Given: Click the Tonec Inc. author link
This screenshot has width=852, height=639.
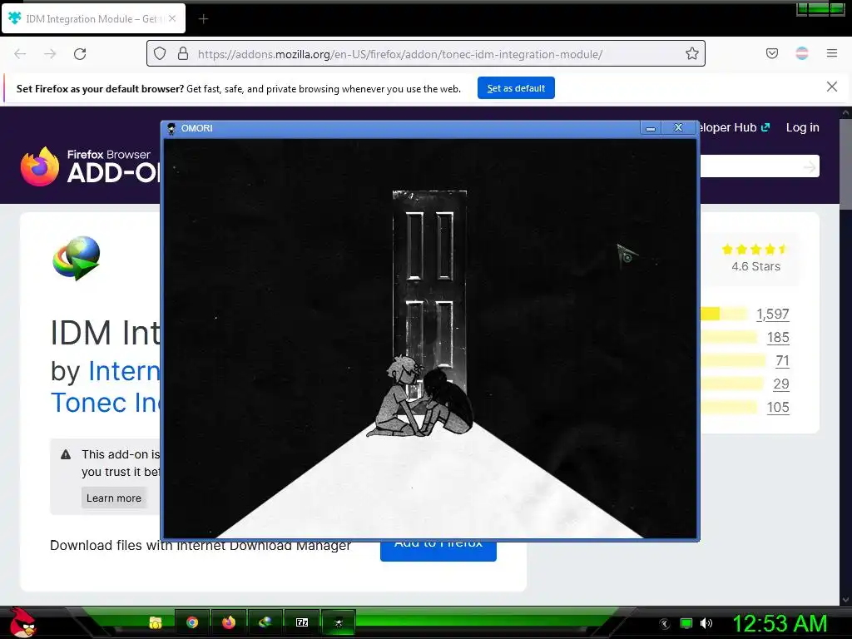Looking at the screenshot, I should (105, 403).
